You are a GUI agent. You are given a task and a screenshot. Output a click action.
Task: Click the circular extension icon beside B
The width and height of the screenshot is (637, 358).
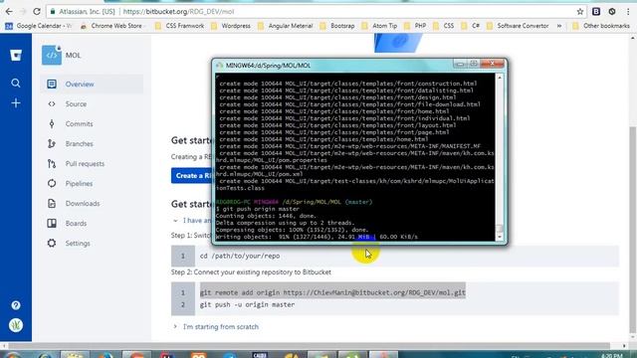coord(612,12)
